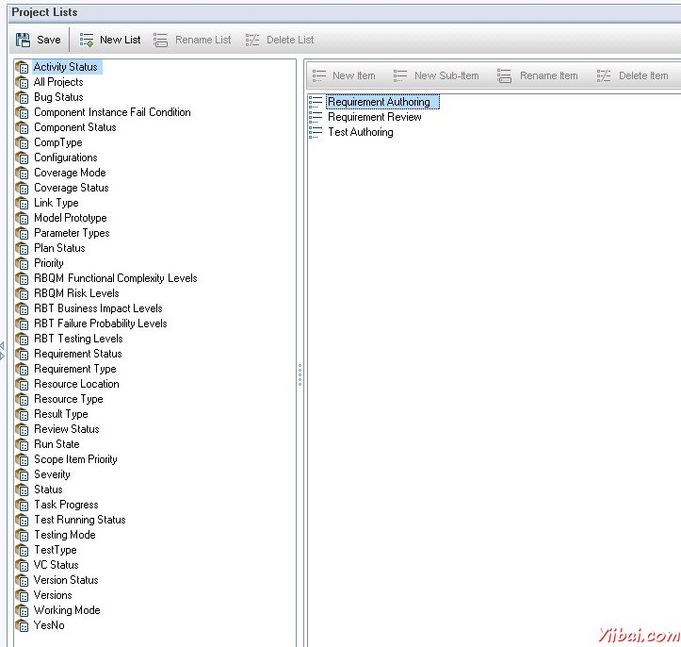The image size is (681, 647).
Task: Click the list icon beside Bug Status
Action: click(x=23, y=97)
